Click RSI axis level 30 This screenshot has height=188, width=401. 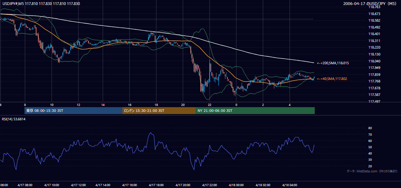pyautogui.click(x=370, y=160)
